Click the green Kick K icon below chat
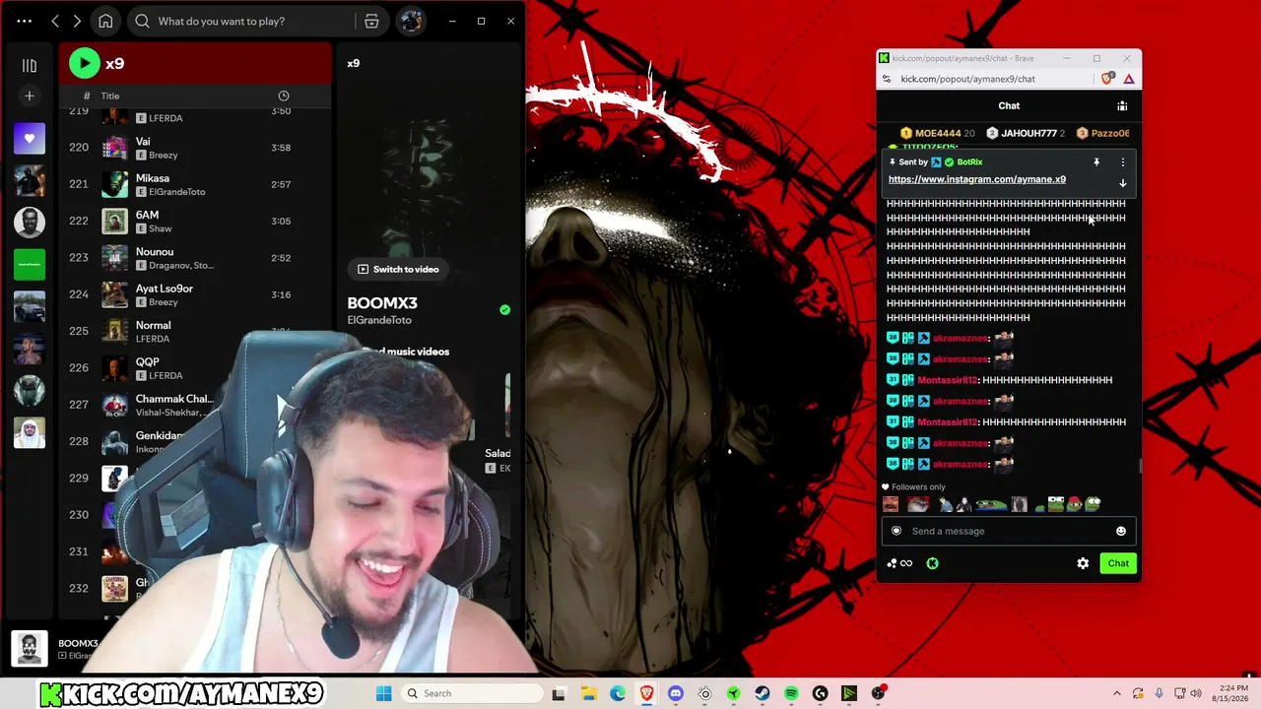1261x709 pixels. click(x=932, y=563)
